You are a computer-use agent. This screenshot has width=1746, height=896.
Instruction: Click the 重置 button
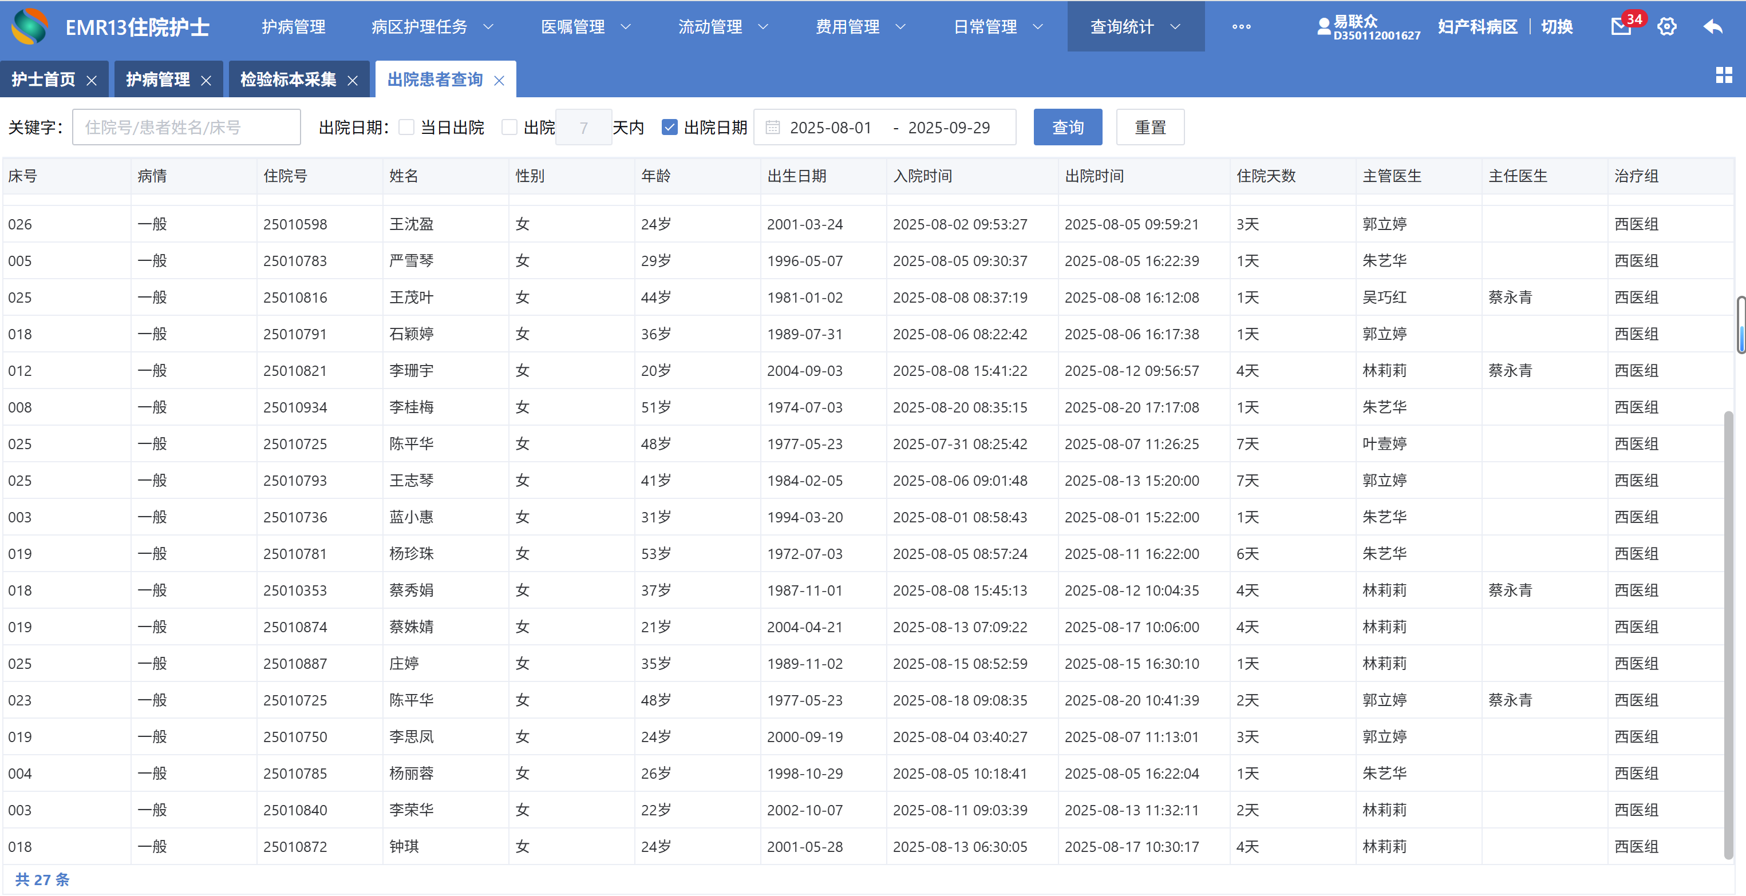[x=1149, y=128]
